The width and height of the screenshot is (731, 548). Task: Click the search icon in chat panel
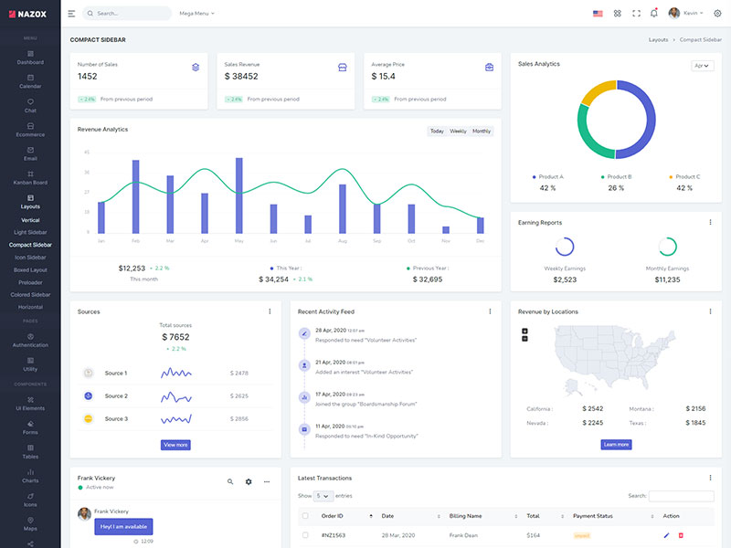click(230, 481)
